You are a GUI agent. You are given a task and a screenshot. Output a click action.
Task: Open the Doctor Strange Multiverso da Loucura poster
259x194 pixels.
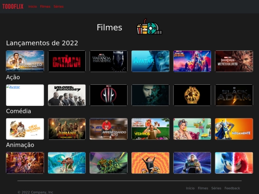click(x=234, y=61)
